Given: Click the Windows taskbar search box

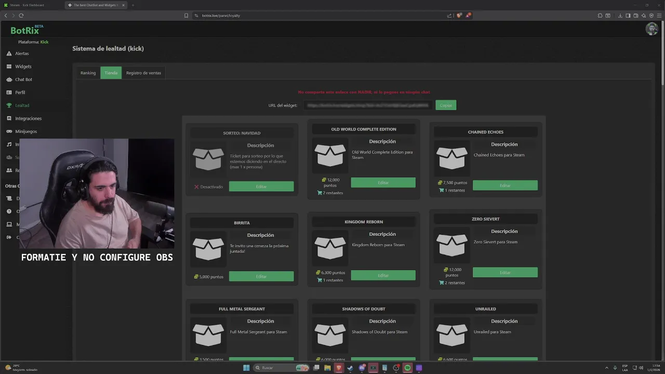Looking at the screenshot, I should 281,368.
